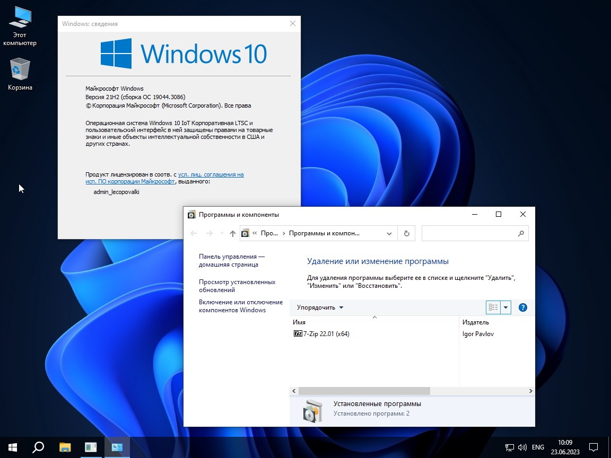
Task: Sort by the 'Издатель' column header
Action: click(x=496, y=322)
